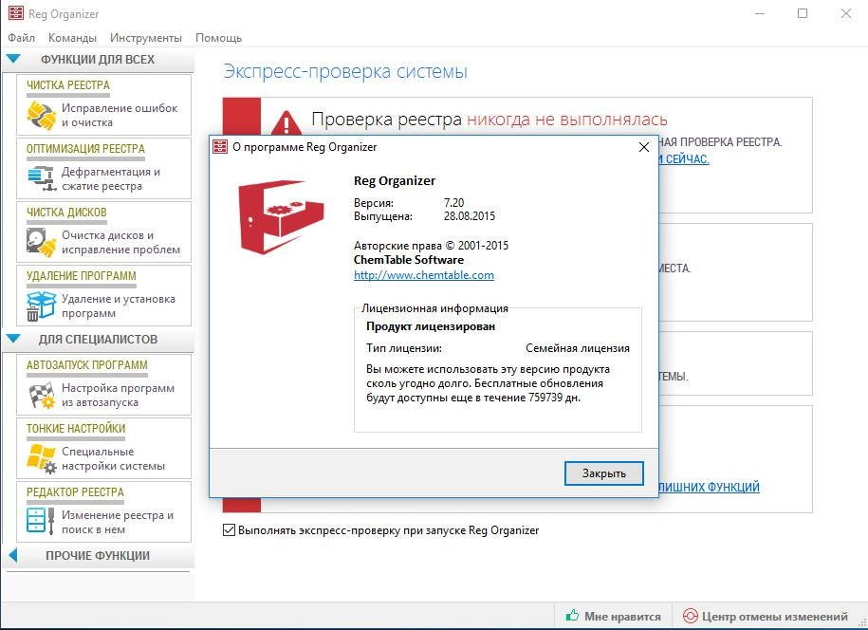Click Мне нравится in status bar
The image size is (868, 630).
(x=614, y=616)
